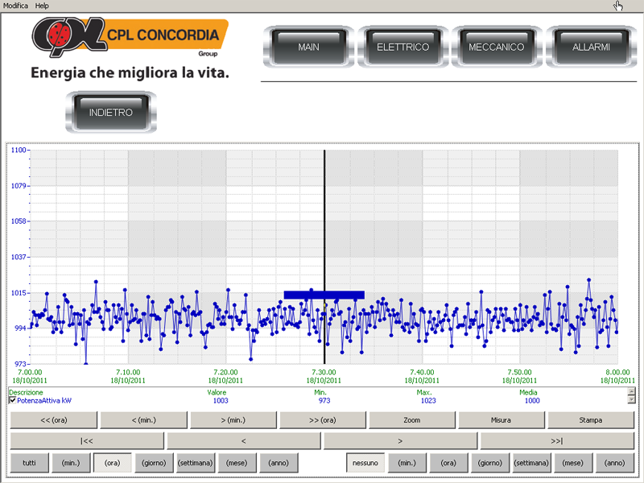Click the Valore reading 1003
Screen dimensions: 644x483
(x=221, y=400)
